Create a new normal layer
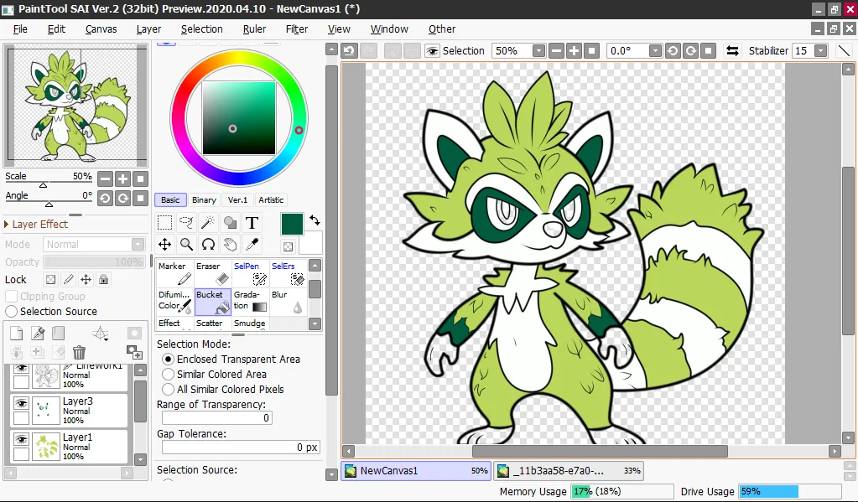The width and height of the screenshot is (858, 502). (x=17, y=333)
